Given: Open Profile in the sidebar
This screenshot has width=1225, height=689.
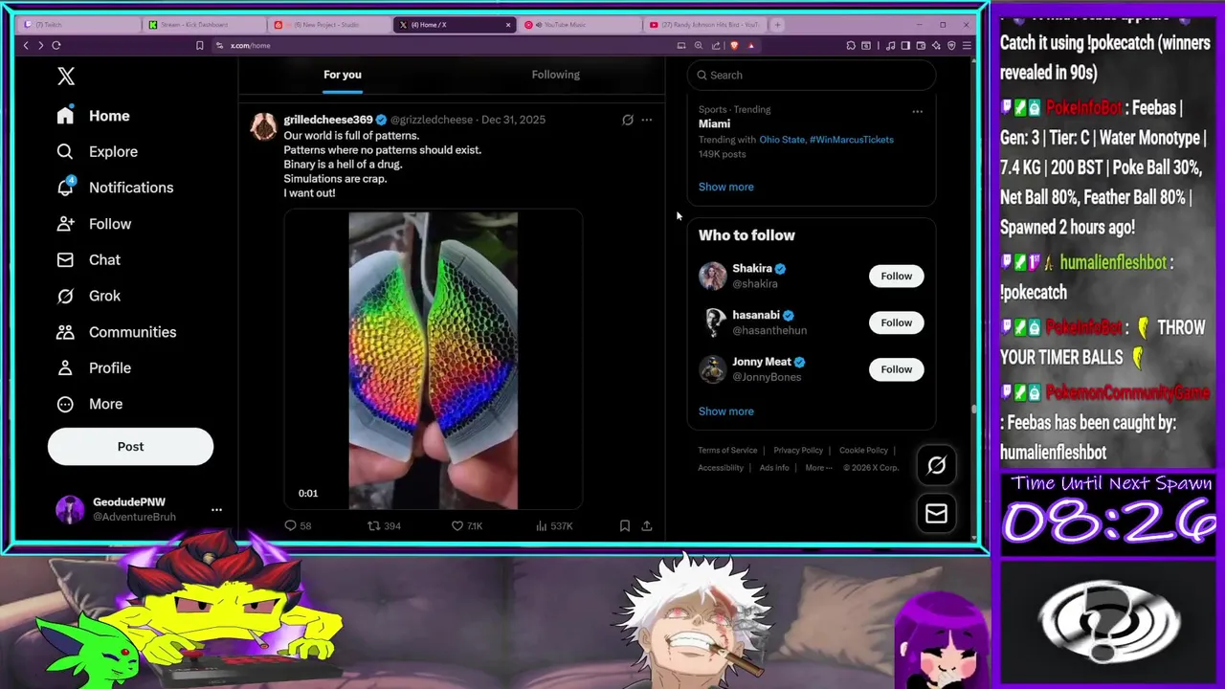Looking at the screenshot, I should 94,367.
